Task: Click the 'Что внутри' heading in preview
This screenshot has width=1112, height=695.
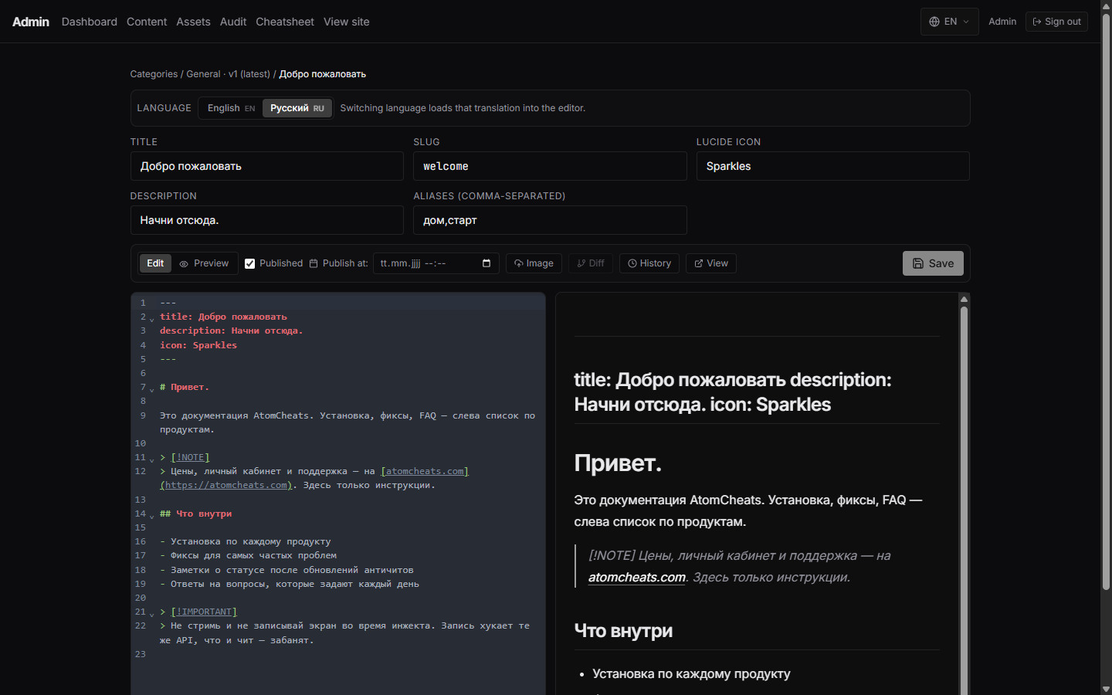Action: pyautogui.click(x=623, y=631)
